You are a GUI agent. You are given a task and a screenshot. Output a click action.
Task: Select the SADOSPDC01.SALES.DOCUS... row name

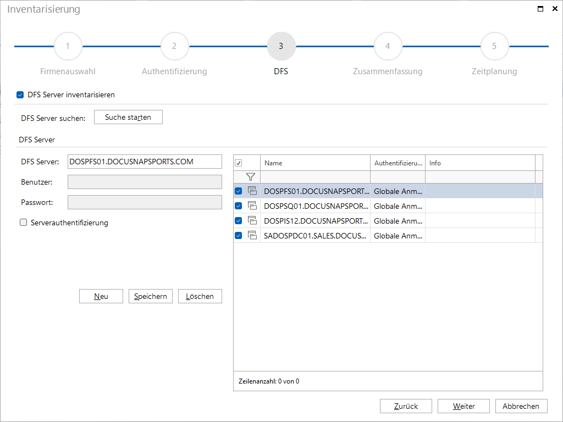[315, 235]
